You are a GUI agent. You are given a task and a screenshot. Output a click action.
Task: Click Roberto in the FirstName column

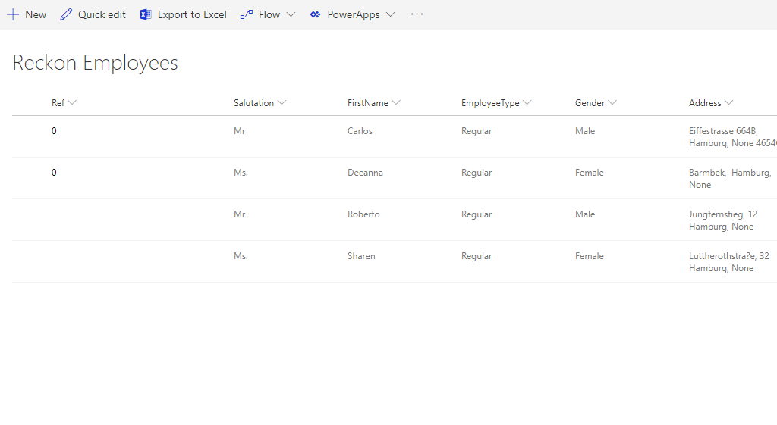363,214
